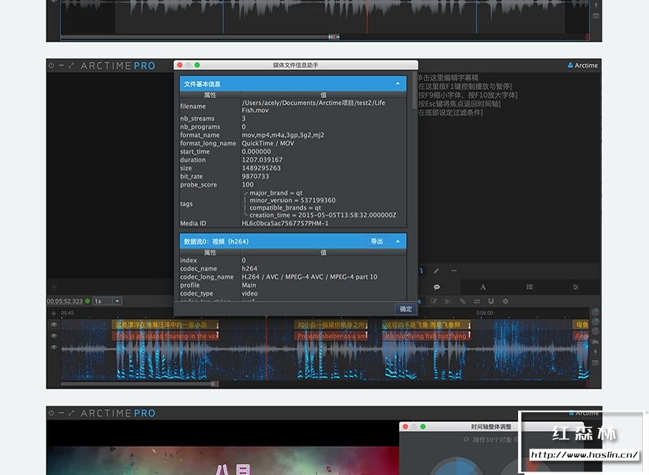Switch to the speech bubble subtitle tab
Image resolution: width=649 pixels, height=475 pixels.
pyautogui.click(x=436, y=287)
